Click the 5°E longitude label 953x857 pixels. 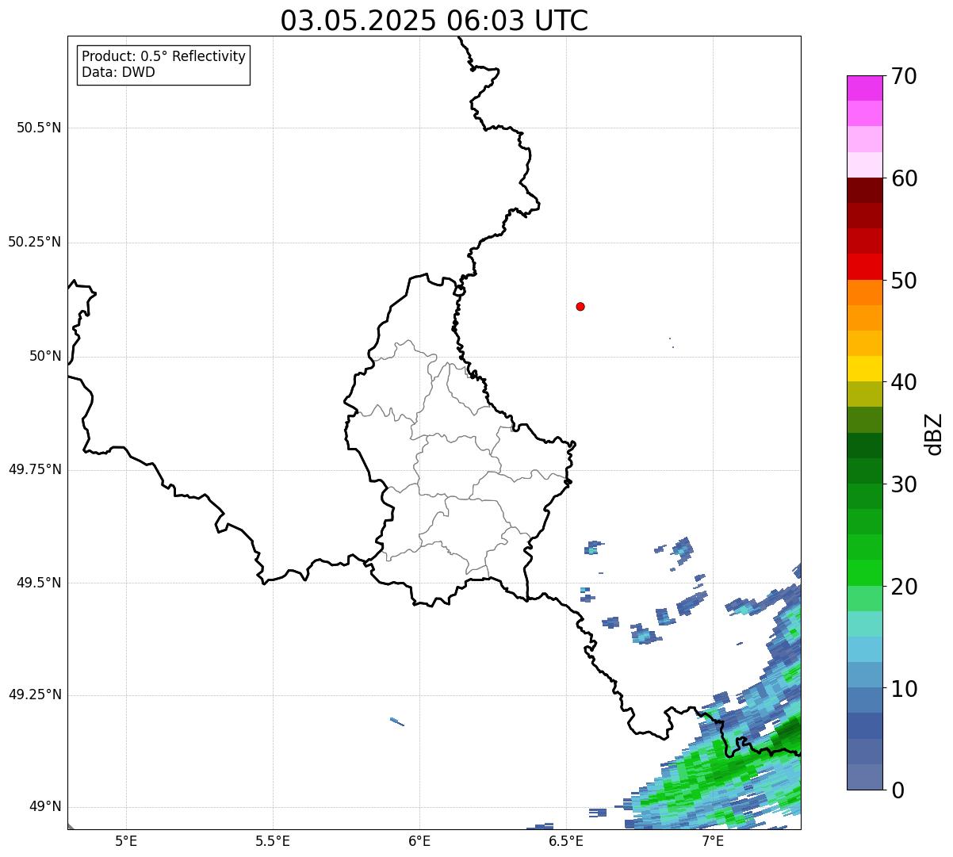pyautogui.click(x=126, y=840)
